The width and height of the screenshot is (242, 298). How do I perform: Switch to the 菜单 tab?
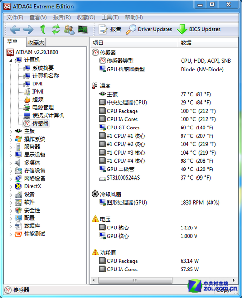coord(13,42)
